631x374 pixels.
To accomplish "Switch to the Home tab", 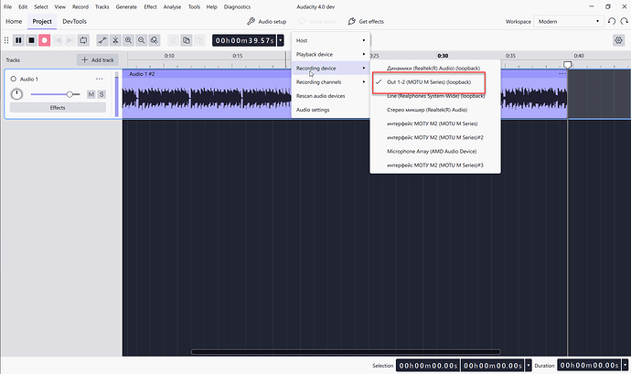I will pyautogui.click(x=14, y=21).
